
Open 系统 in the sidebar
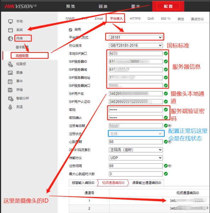19,30
